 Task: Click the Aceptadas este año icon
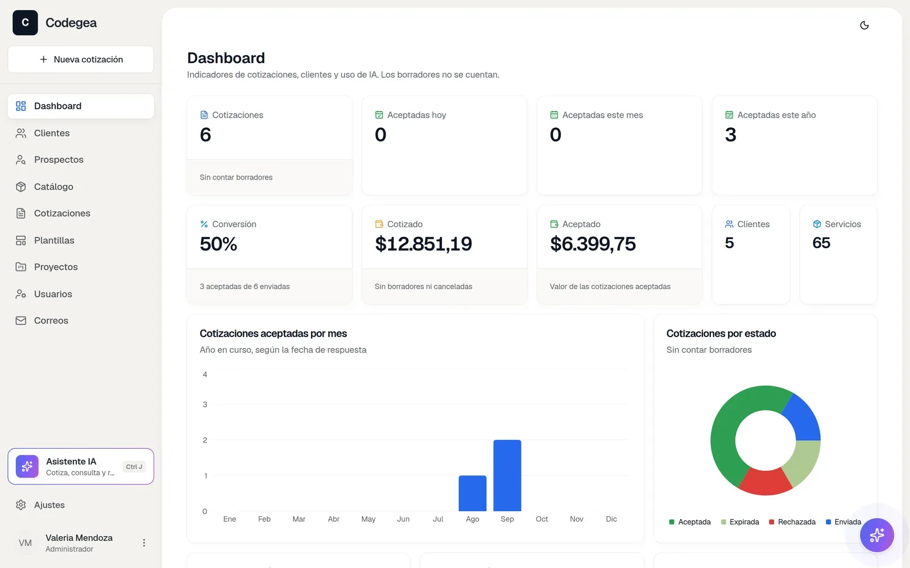click(729, 115)
